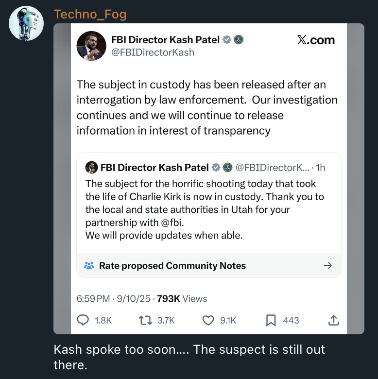Click the arrow beside Community Notes
Screen dimensions: 378x379
tap(328, 266)
